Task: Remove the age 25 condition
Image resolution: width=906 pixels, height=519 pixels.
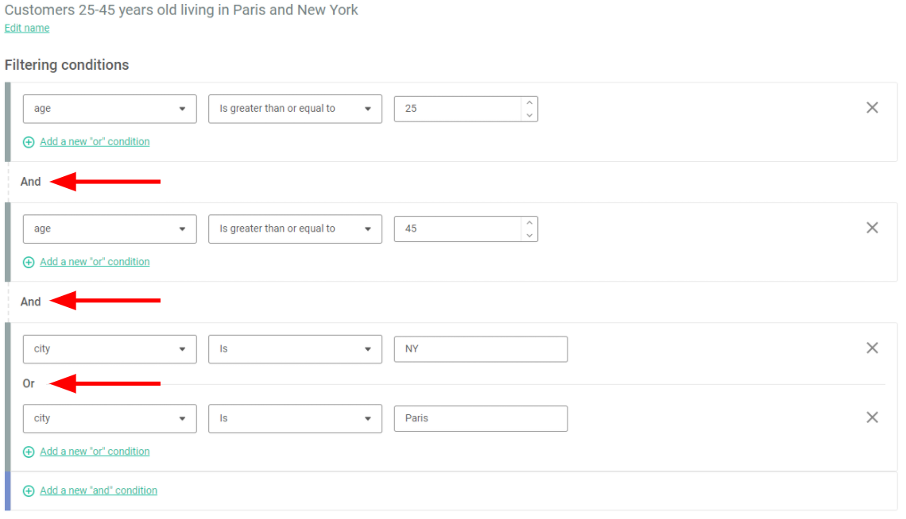Action: [x=872, y=107]
